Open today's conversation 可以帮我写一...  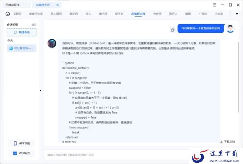tap(21, 48)
